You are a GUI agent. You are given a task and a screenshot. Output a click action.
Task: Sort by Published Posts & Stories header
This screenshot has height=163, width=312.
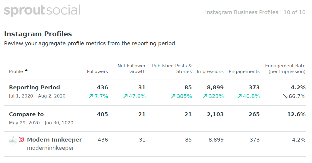point(172,69)
